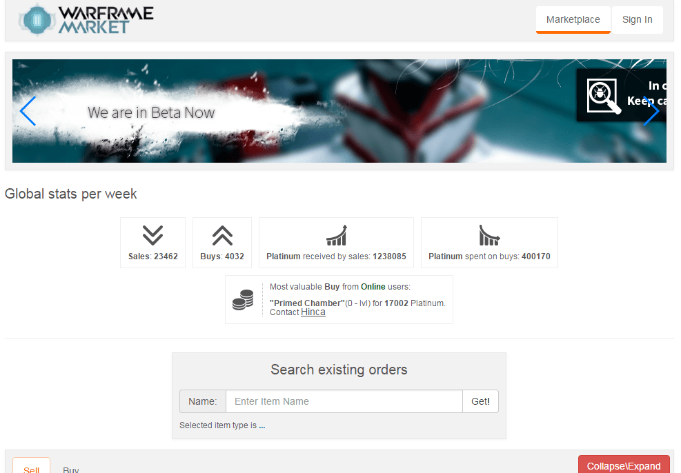Click the 'Search existing orders' heading
Image resolution: width=681 pixels, height=473 pixels.
339,370
